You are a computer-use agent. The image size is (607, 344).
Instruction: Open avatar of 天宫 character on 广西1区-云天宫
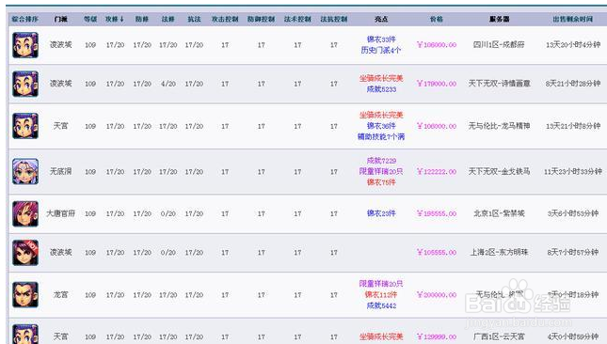click(25, 334)
